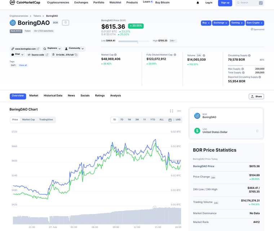Click the Reported Circulating Supply info icon

click(260, 77)
